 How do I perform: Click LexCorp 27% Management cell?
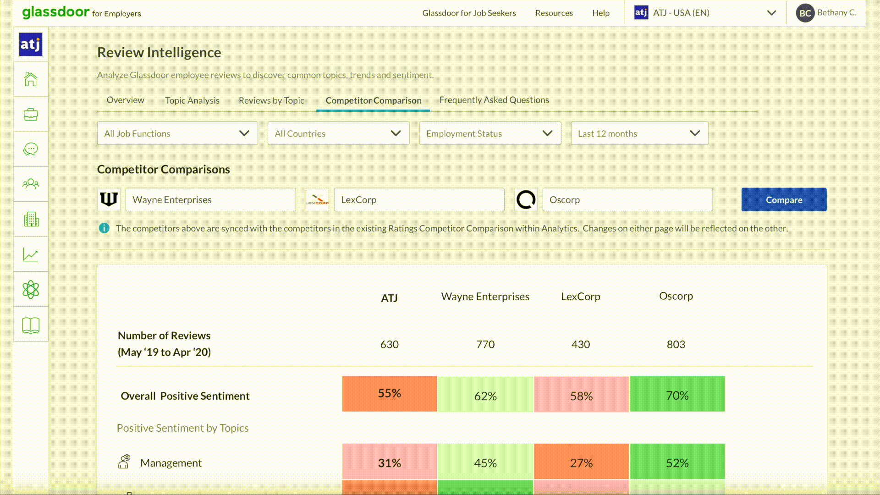point(581,462)
